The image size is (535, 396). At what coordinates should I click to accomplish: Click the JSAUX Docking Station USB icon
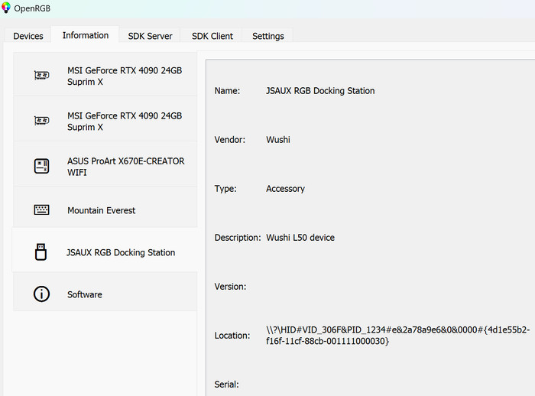pyautogui.click(x=41, y=252)
